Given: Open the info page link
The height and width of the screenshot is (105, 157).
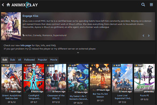Looking at the screenshot, I should [x=26, y=45].
